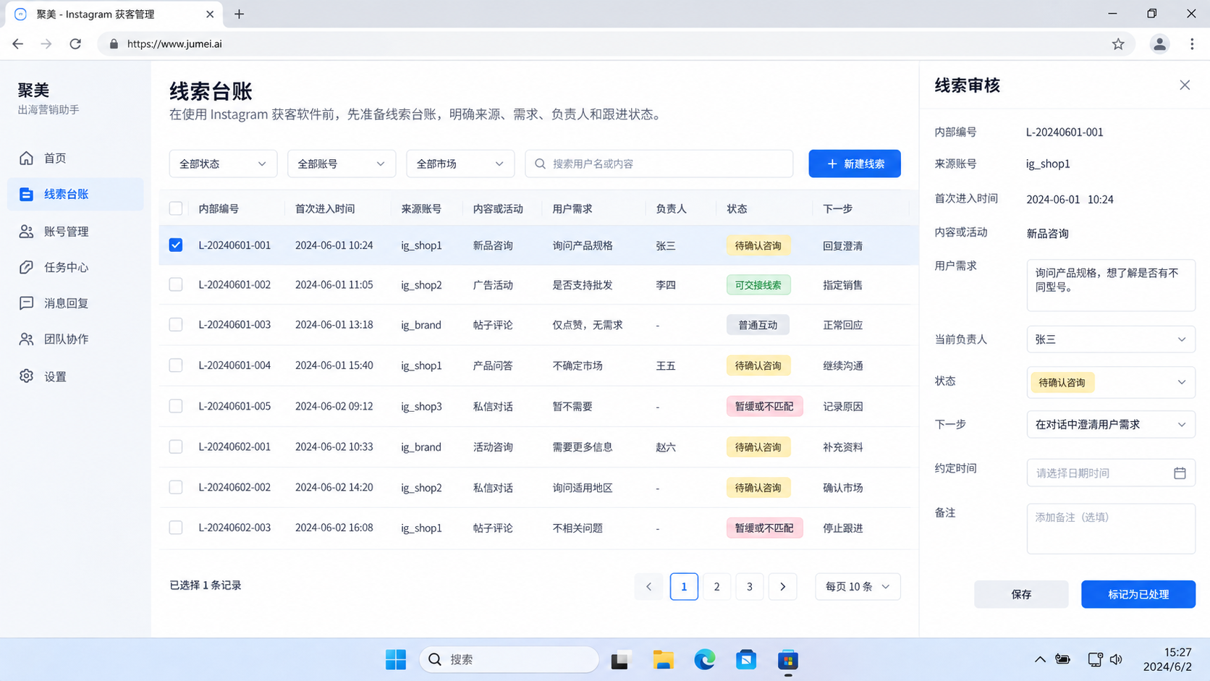Open 设置 gear icon in sidebar
1210x681 pixels.
[x=27, y=376]
